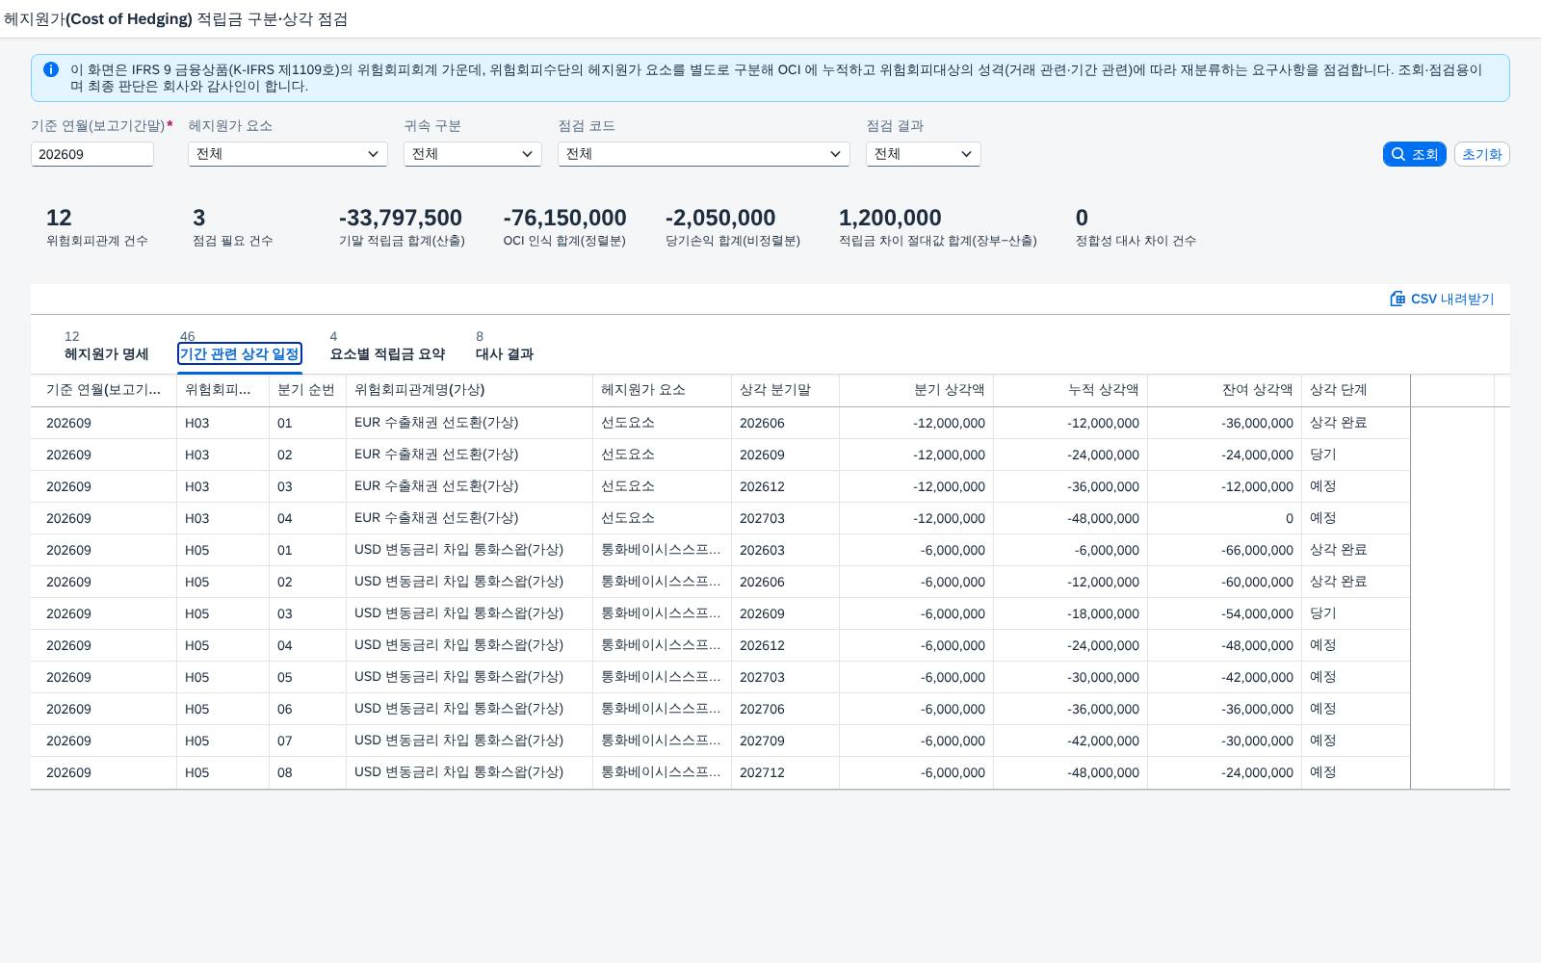
Task: Select the 기간 관련 상각 일정 tab
Action: [240, 354]
